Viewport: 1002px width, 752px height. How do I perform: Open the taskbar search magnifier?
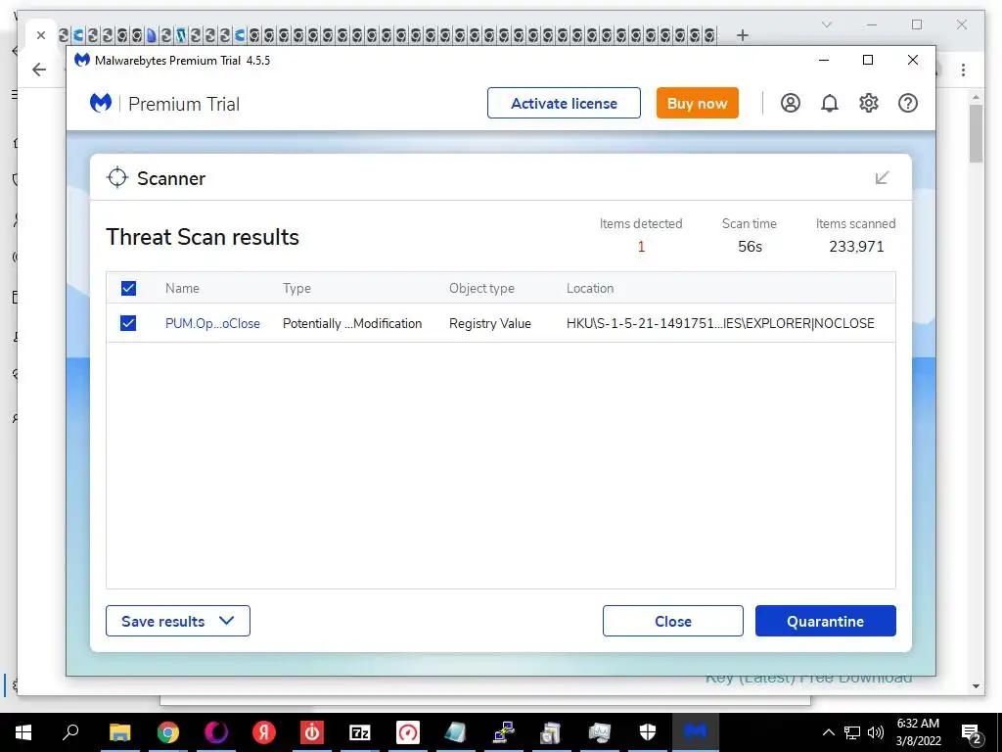pyautogui.click(x=70, y=732)
